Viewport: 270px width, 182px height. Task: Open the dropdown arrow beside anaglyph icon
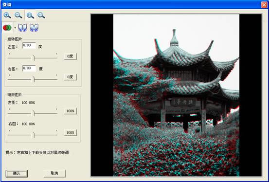15,28
